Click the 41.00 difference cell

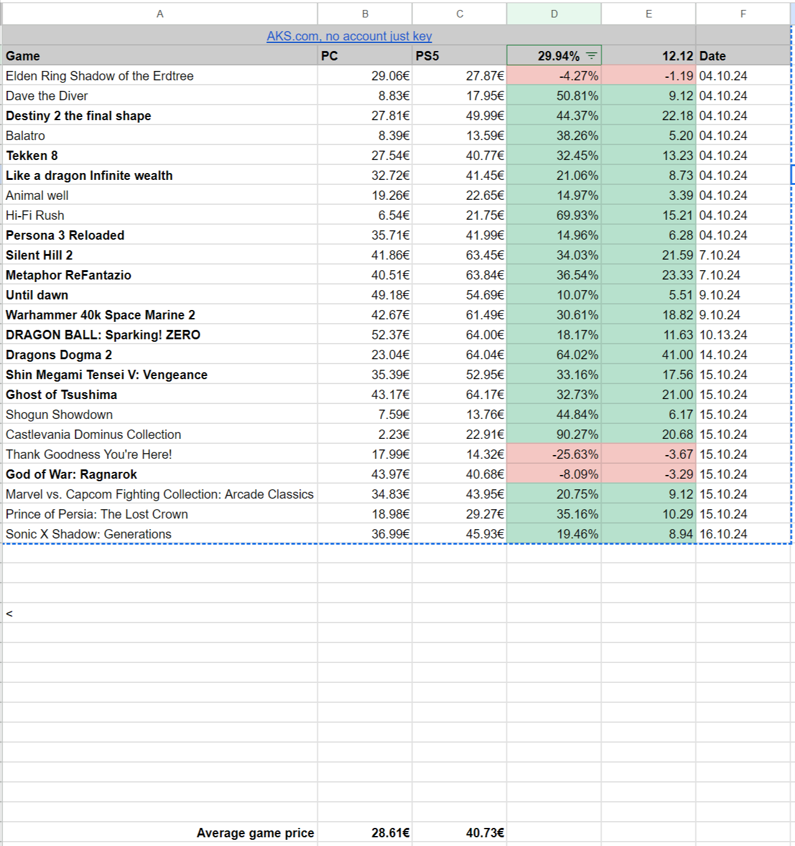pyautogui.click(x=649, y=355)
